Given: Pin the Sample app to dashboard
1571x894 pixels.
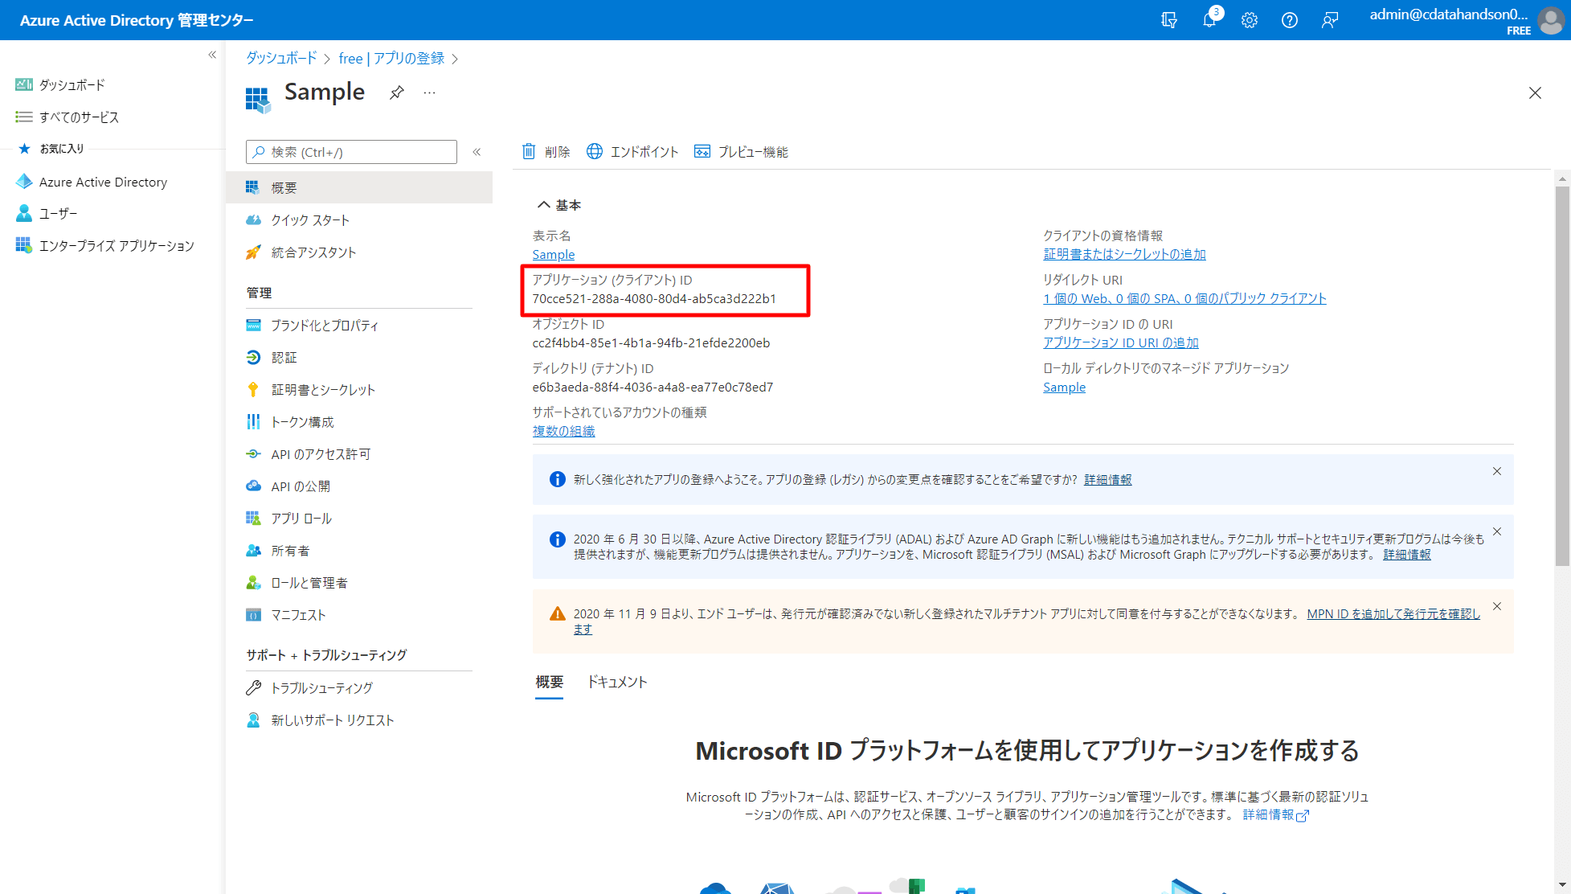Looking at the screenshot, I should tap(396, 92).
